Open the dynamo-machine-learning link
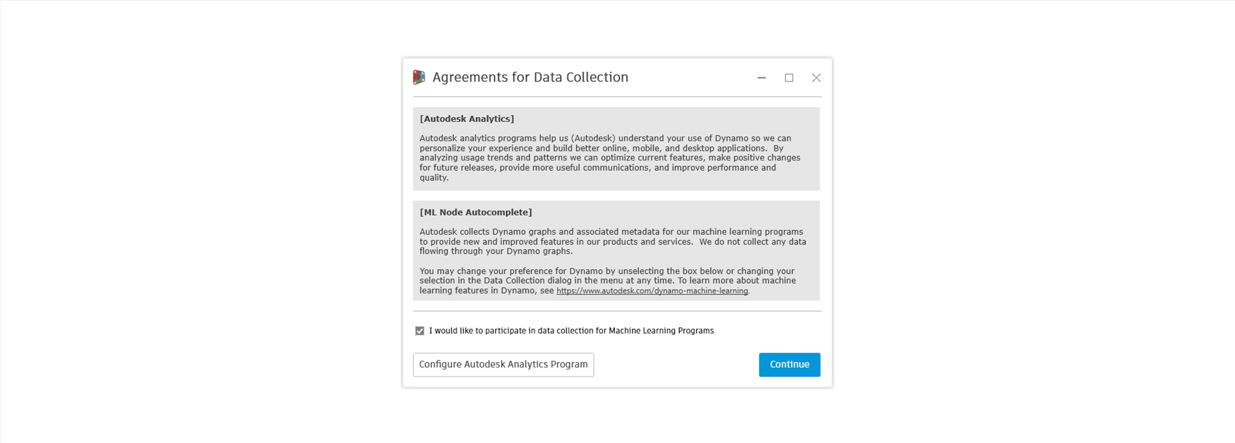This screenshot has height=443, width=1235. point(652,291)
